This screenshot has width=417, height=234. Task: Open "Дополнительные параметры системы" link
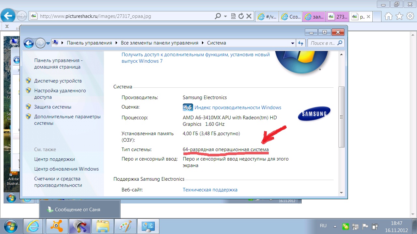click(67, 120)
